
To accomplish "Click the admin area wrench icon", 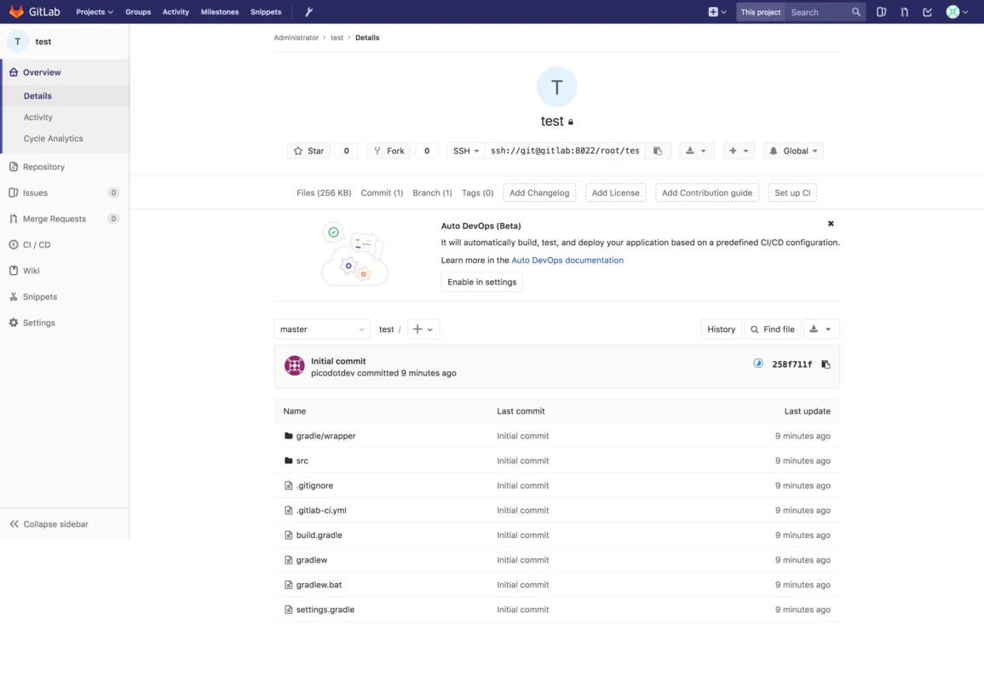I will (x=308, y=12).
